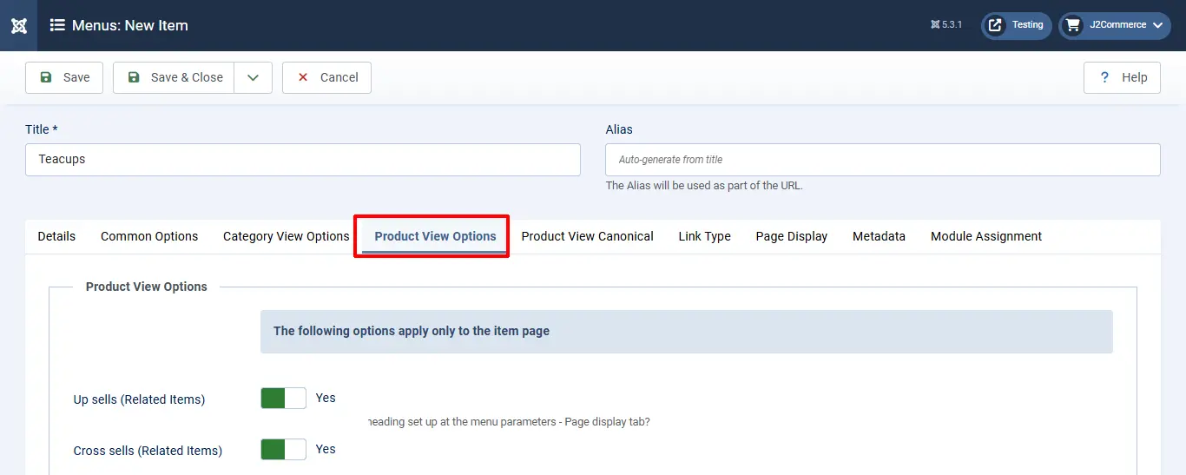
Task: Toggle the Up sells (Related Items) switch
Action: pos(283,398)
